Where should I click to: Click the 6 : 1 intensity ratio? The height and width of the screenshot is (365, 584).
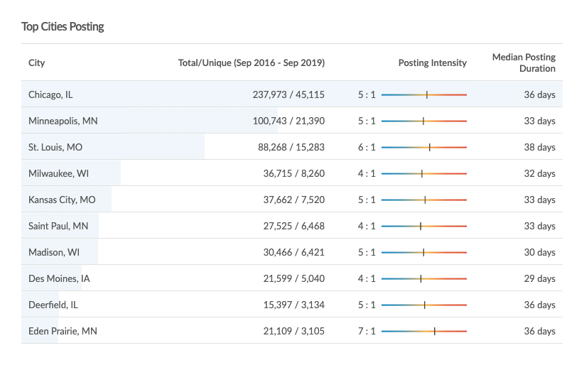click(367, 147)
